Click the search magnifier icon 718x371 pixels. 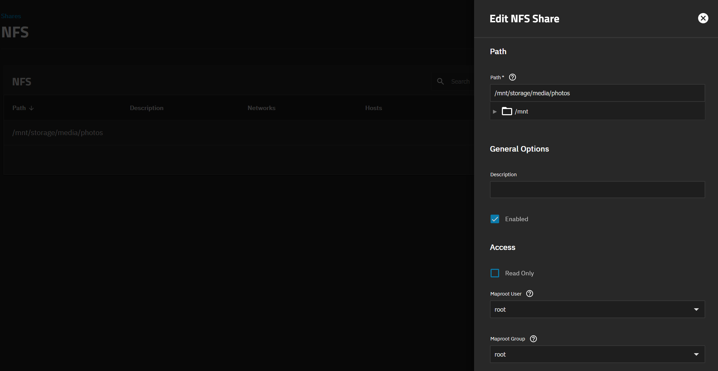[x=440, y=81]
